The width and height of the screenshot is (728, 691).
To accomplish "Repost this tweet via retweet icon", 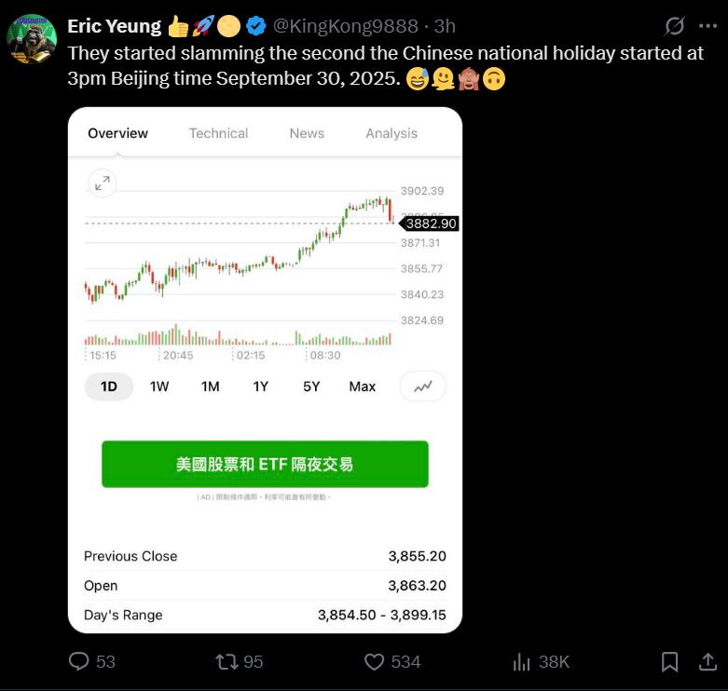I will coord(227,661).
